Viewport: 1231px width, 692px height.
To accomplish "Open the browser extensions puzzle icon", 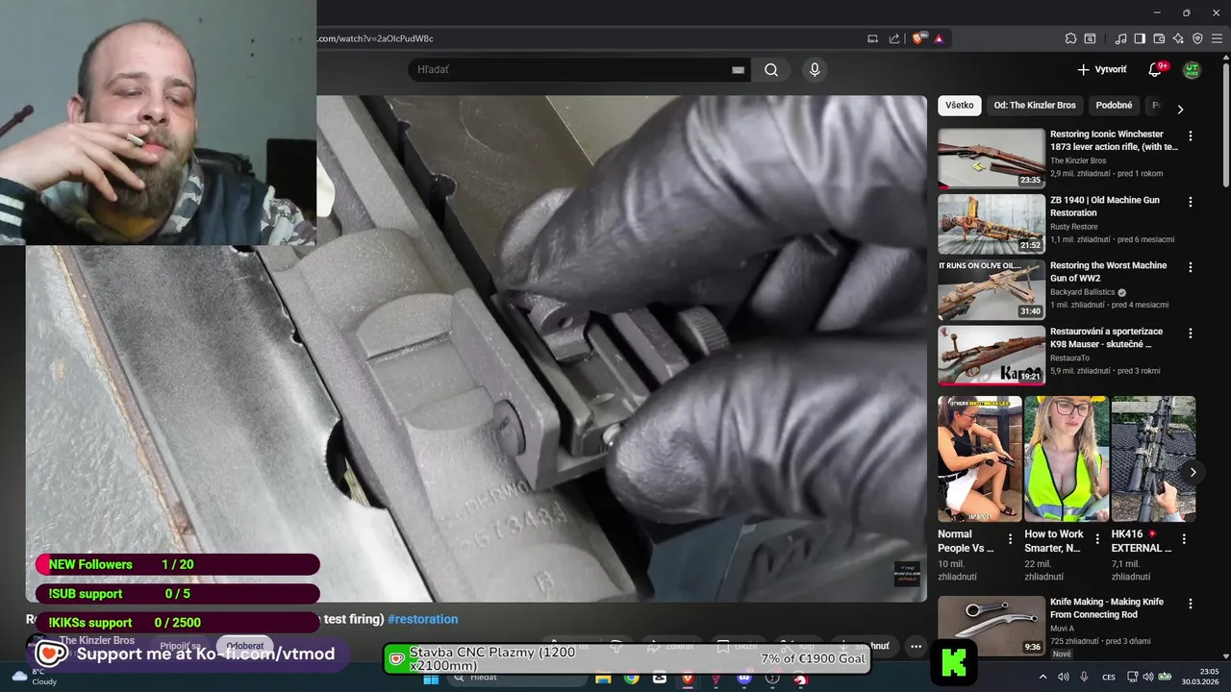I will tap(1070, 38).
